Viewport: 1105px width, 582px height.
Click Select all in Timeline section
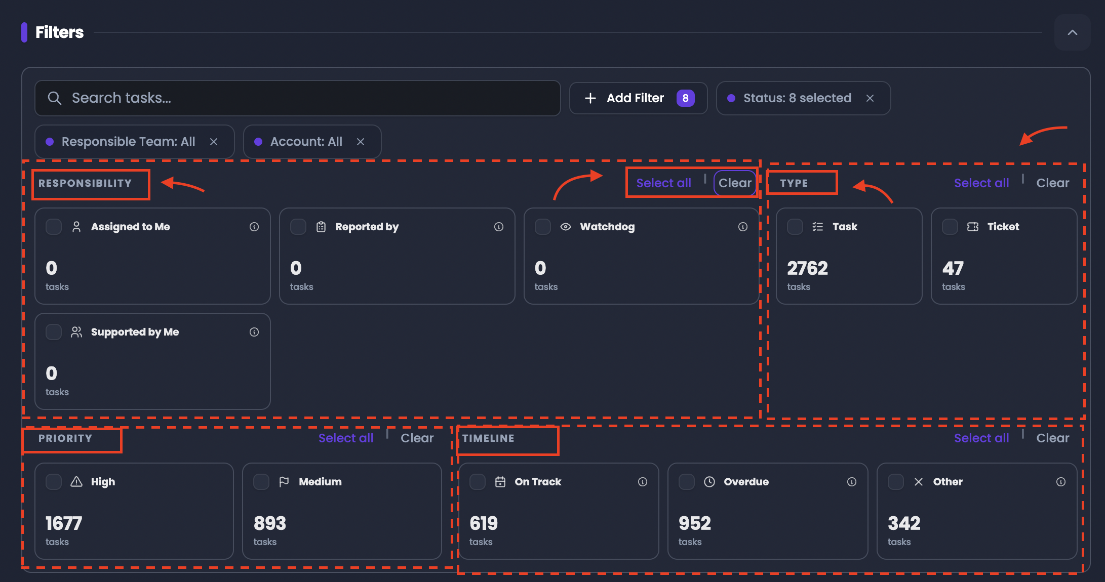pyautogui.click(x=981, y=438)
